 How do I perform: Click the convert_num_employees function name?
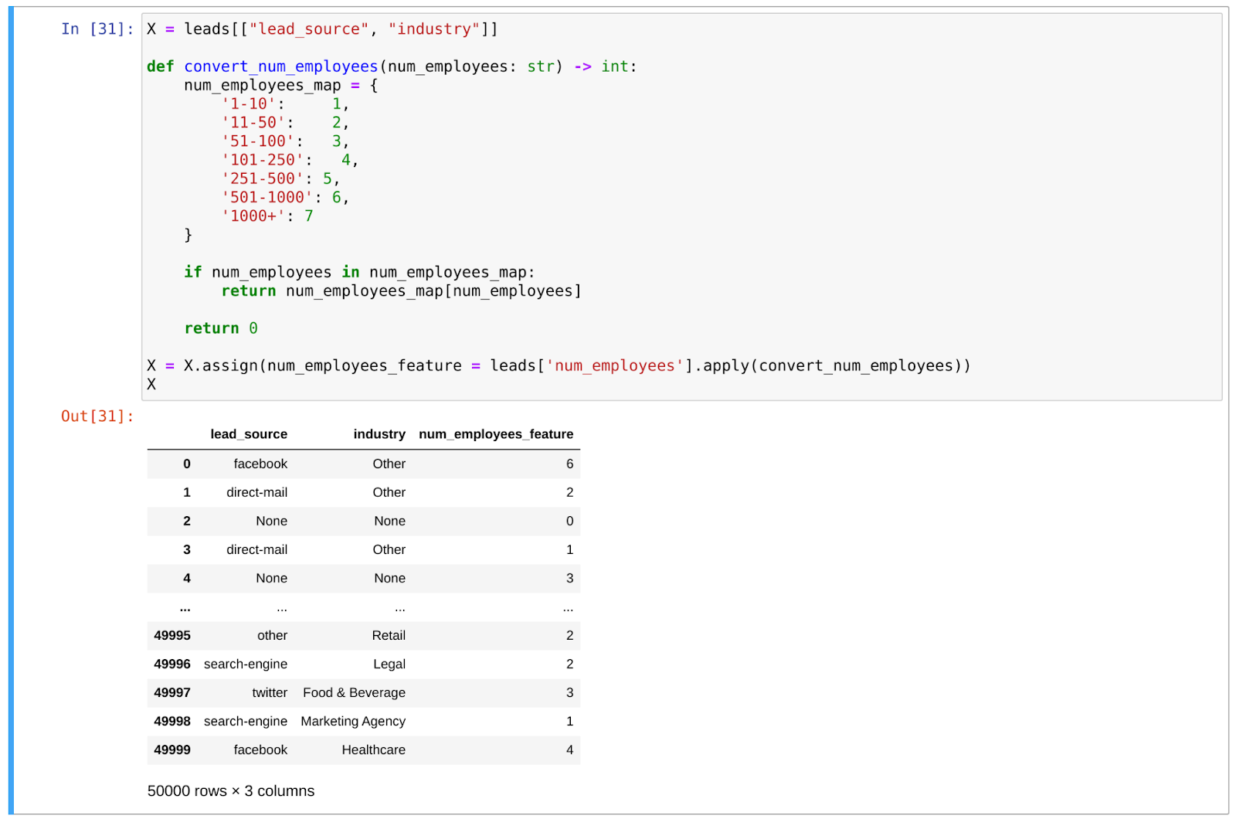pyautogui.click(x=281, y=66)
